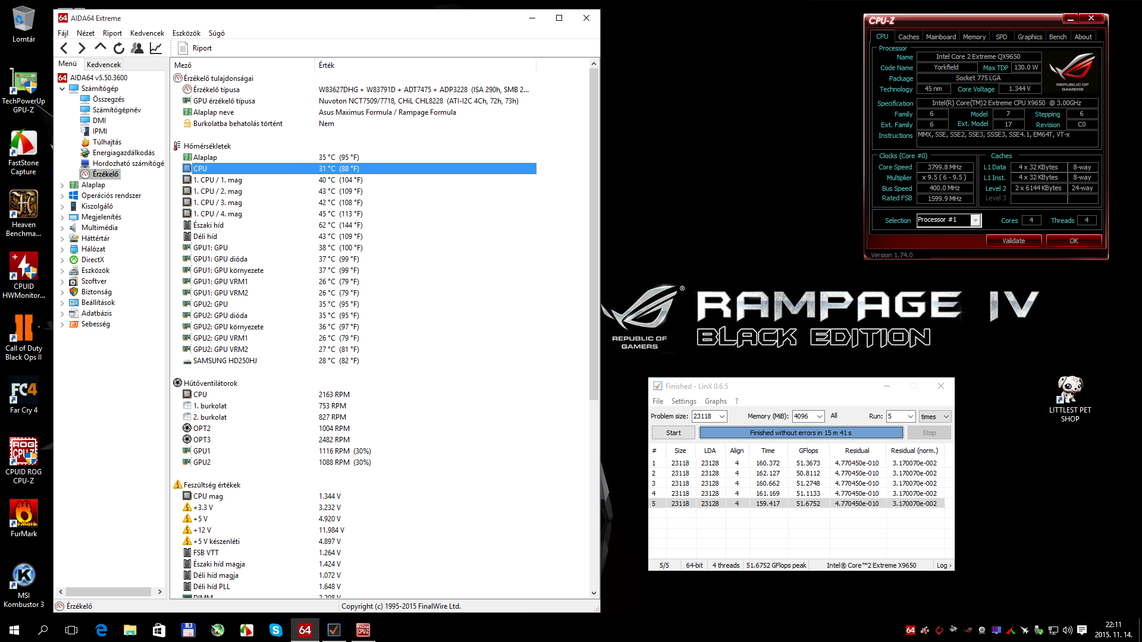Click the LinX All memory button
This screenshot has height=642, width=1142.
834,416
